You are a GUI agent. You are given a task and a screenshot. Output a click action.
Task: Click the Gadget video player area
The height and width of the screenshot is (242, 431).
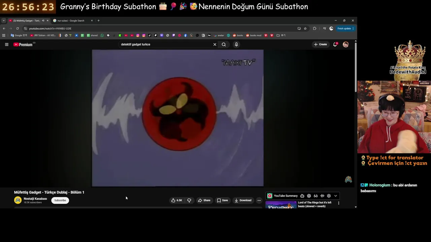[177, 118]
